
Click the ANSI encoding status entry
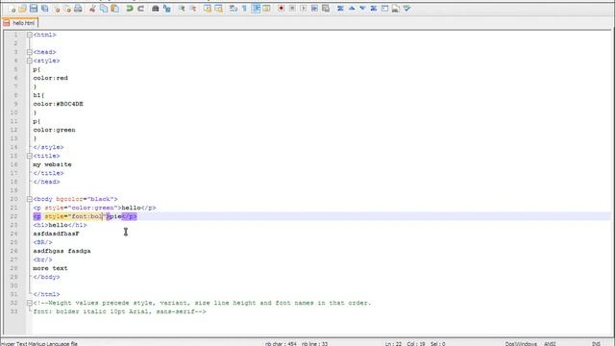(x=550, y=344)
